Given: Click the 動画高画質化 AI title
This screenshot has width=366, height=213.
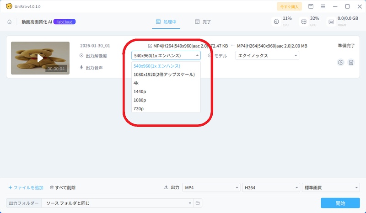Looking at the screenshot, I should (37, 22).
